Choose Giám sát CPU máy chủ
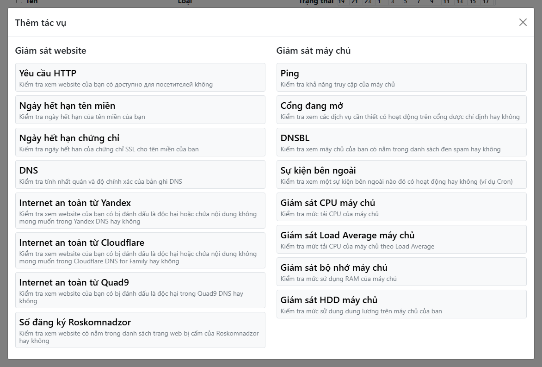 (x=401, y=207)
